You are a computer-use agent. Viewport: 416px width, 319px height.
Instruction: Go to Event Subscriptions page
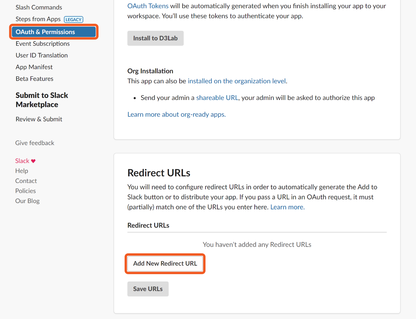coord(43,44)
